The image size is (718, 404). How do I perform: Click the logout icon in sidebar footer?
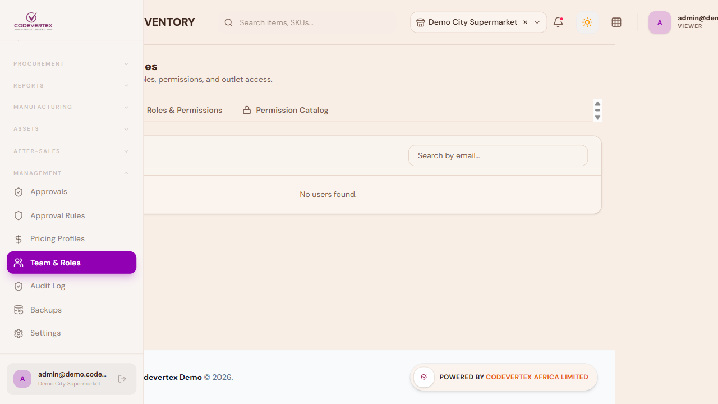(122, 379)
